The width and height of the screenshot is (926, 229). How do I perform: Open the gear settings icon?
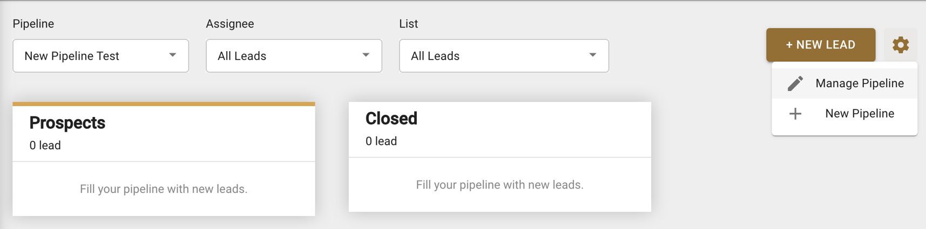900,45
